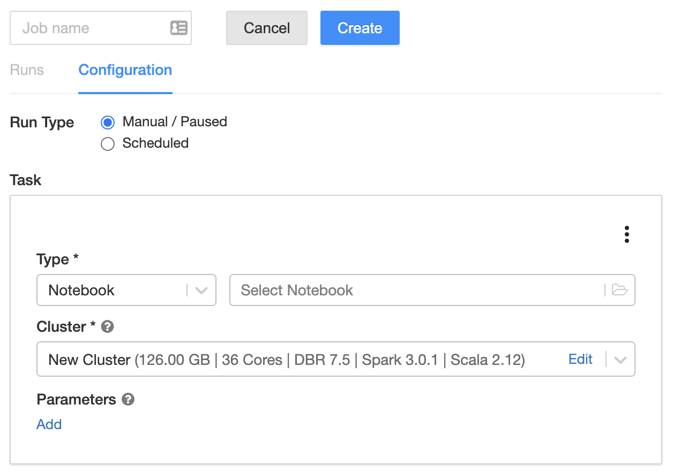The width and height of the screenshot is (673, 473).
Task: Click the Cluster help question mark icon
Action: coord(107,326)
